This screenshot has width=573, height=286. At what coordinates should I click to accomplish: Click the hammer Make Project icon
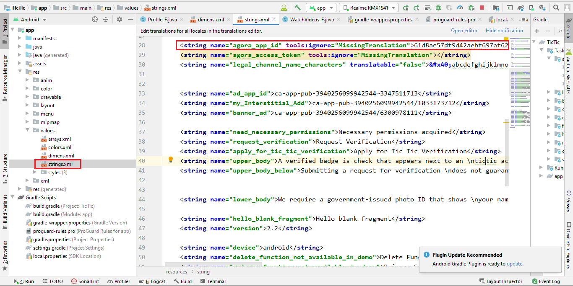297,8
